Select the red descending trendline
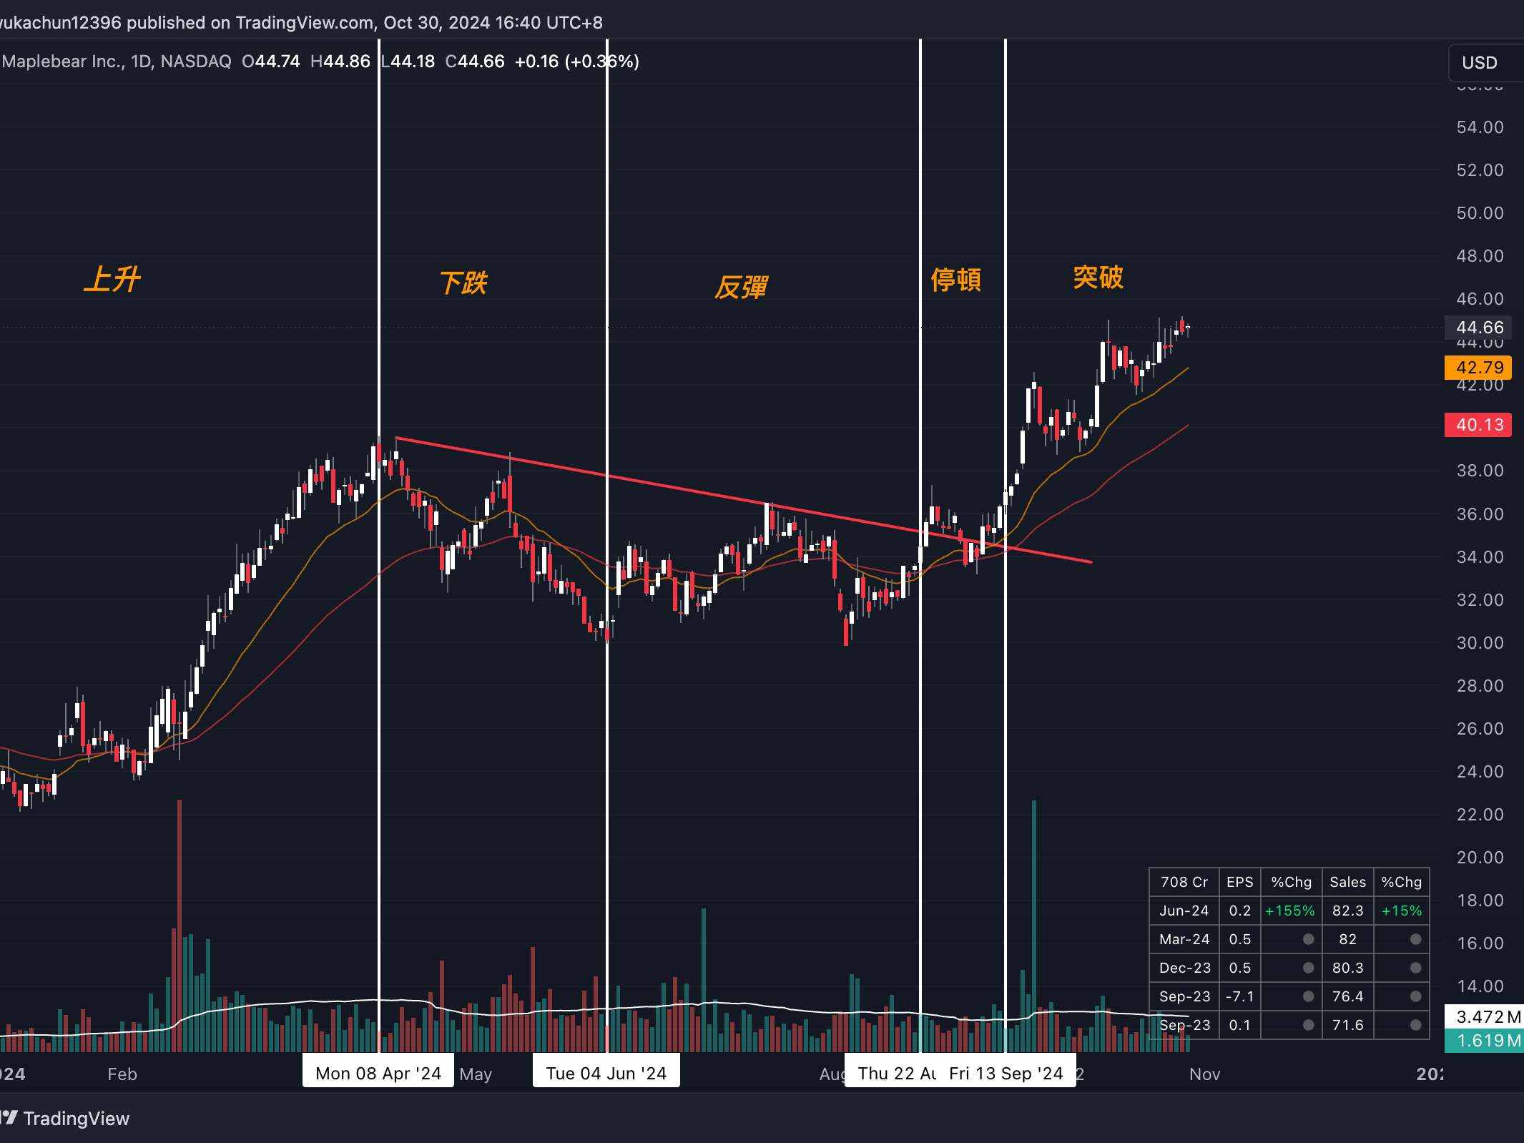The height and width of the screenshot is (1143, 1524). pyautogui.click(x=744, y=500)
